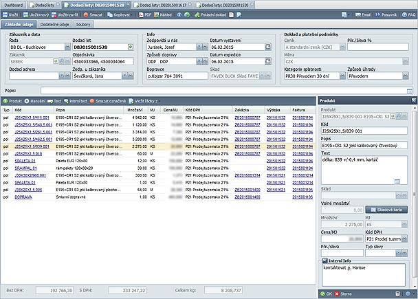
Task: Open the FAQ help
Action: 408,15
